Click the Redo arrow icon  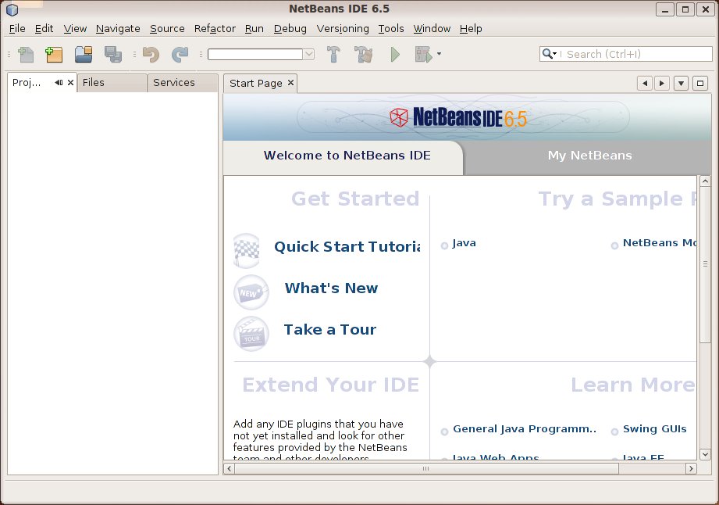coord(180,54)
